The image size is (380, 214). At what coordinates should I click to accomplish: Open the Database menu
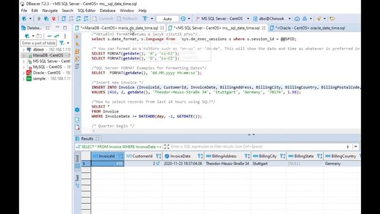107,11
